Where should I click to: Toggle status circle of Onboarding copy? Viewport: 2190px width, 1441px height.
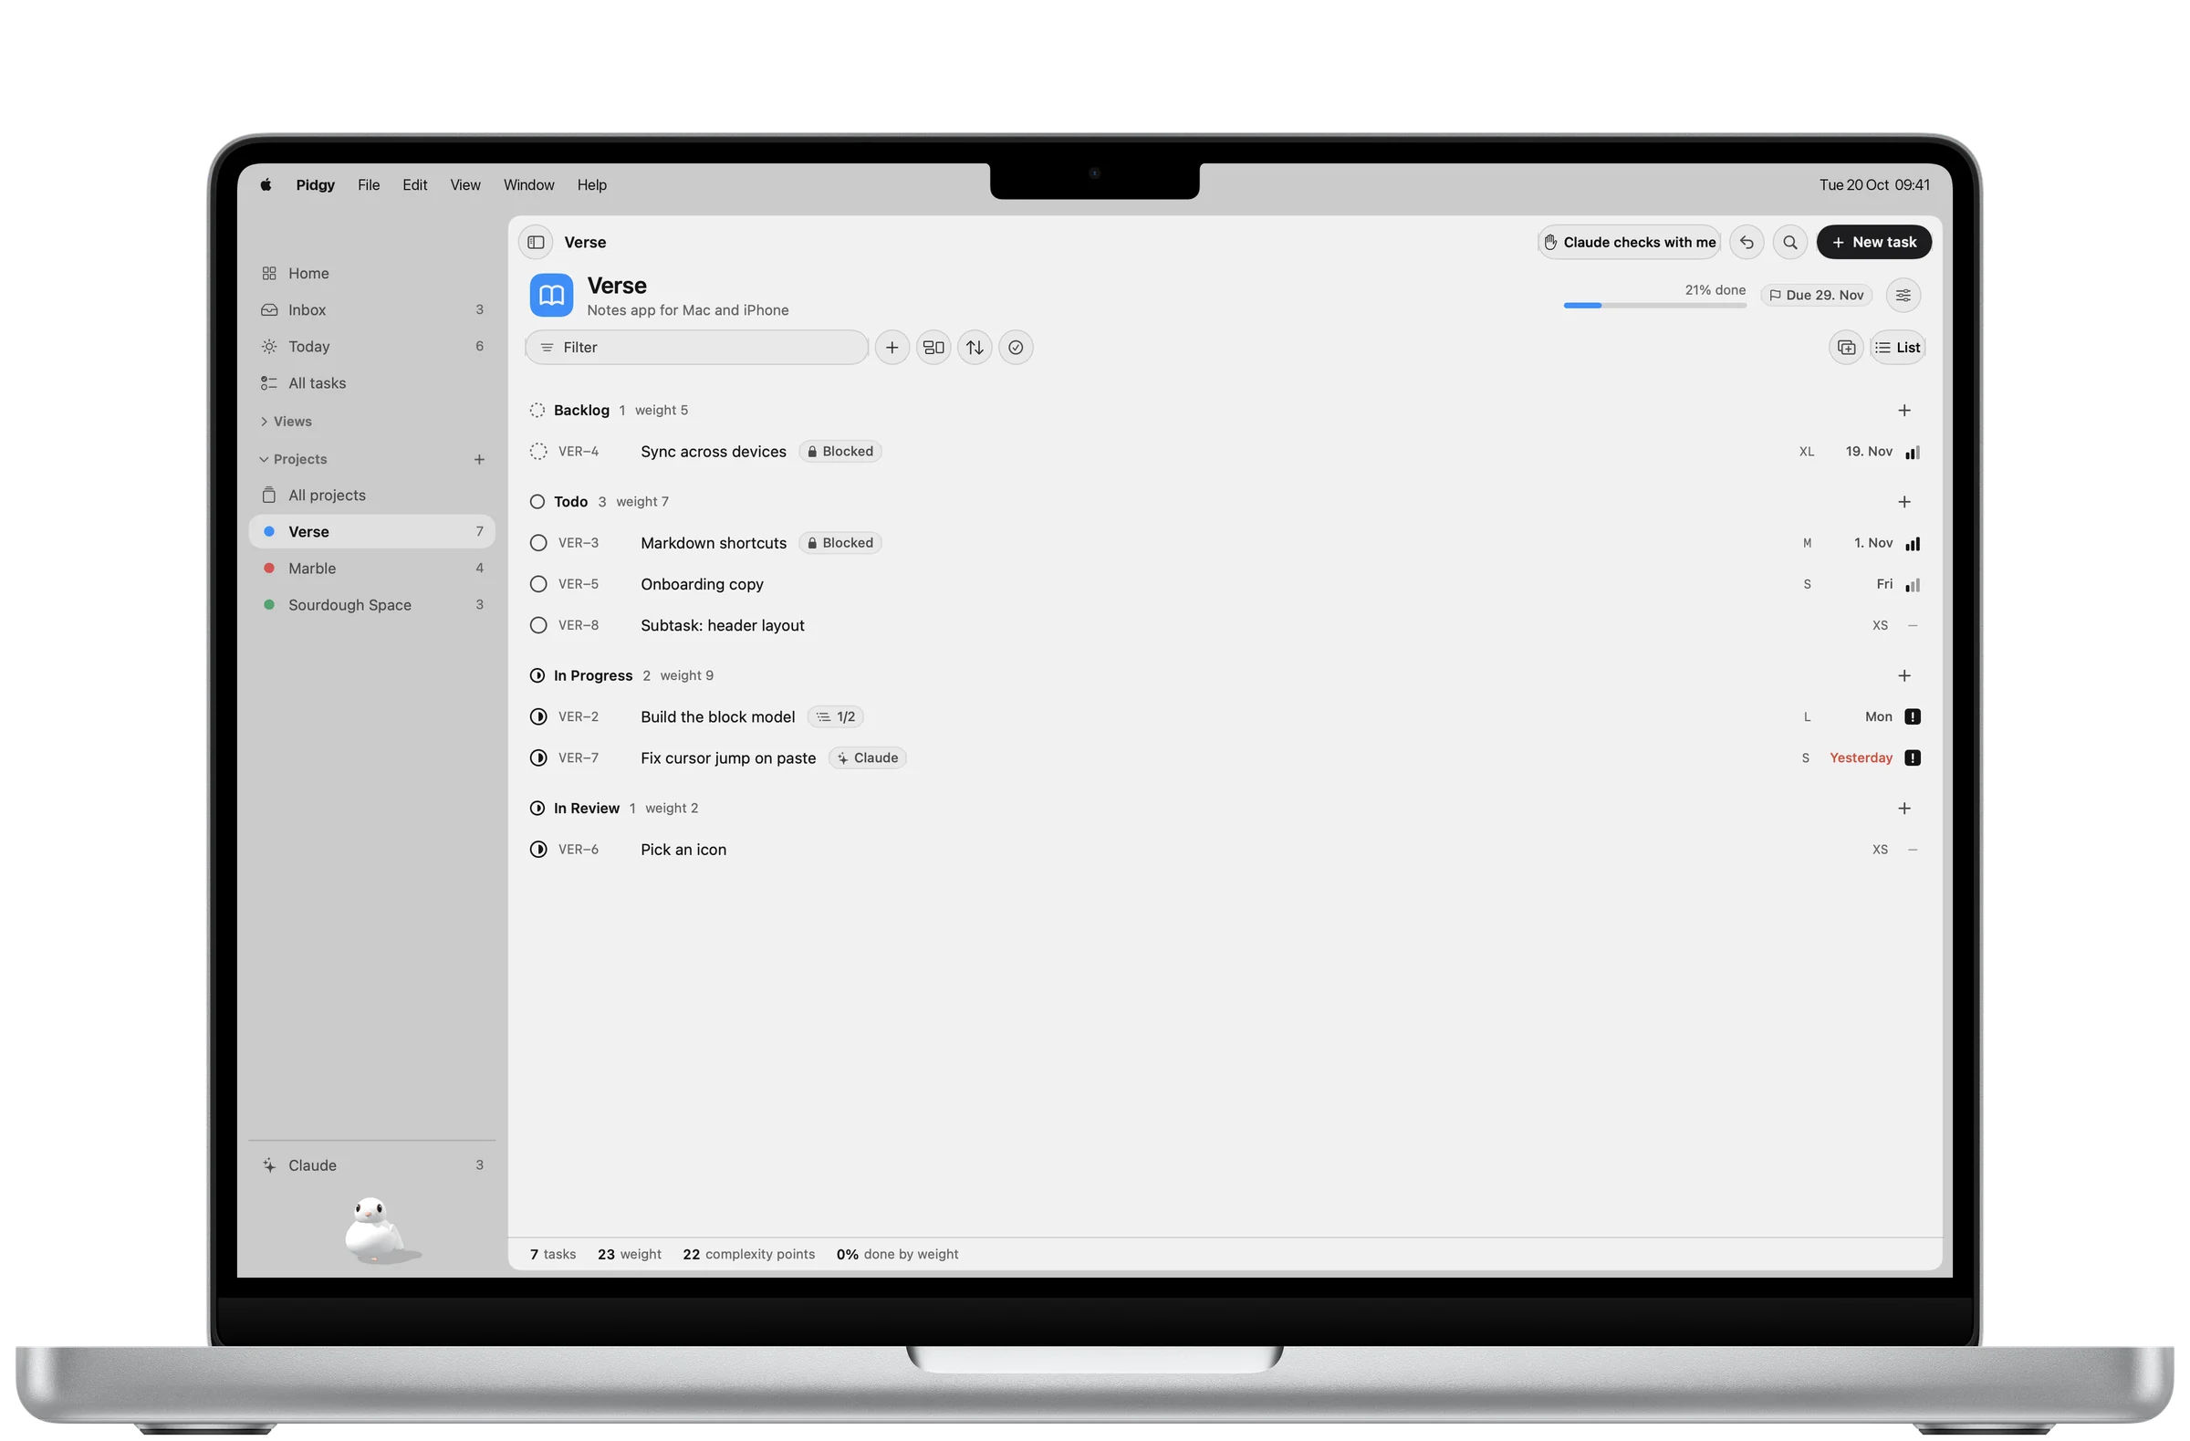[538, 584]
